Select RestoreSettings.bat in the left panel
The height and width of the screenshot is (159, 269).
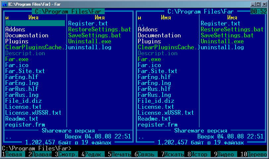pos(99,29)
